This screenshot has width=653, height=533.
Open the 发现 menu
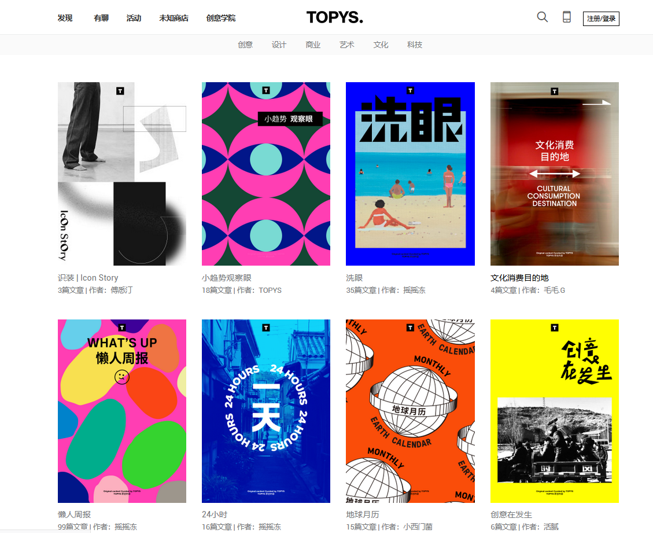[65, 18]
